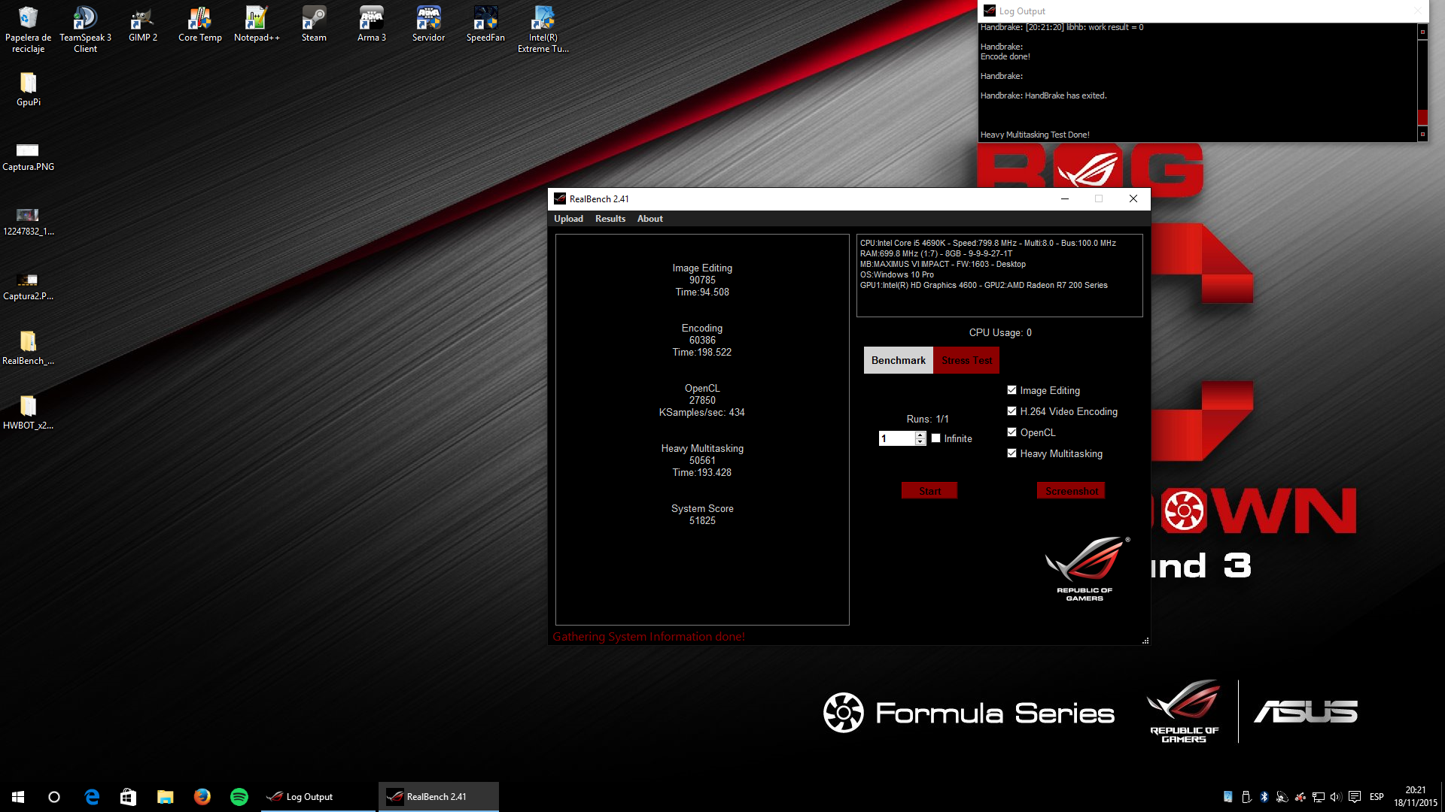Open the Windows Store taskbar icon
The height and width of the screenshot is (812, 1445).
pyautogui.click(x=128, y=796)
